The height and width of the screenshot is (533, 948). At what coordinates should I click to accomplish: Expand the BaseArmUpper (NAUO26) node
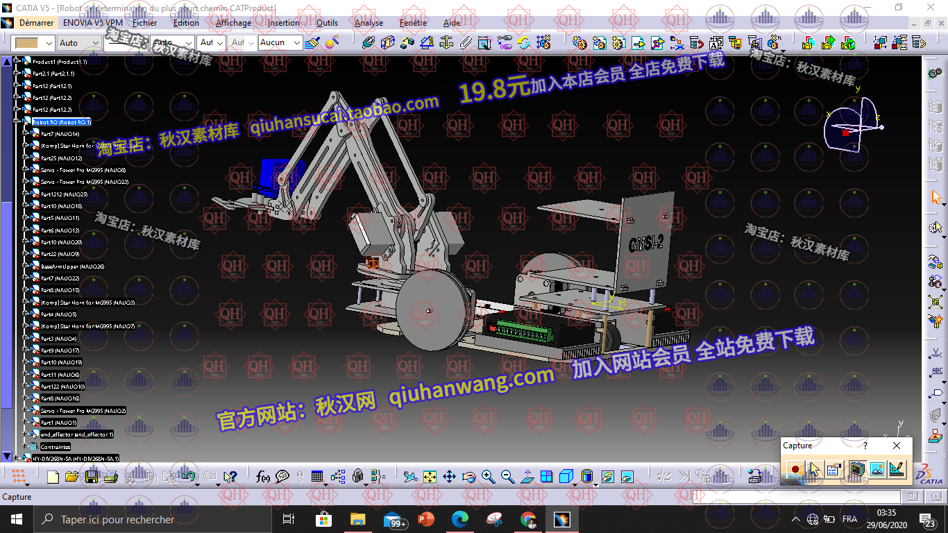[26, 266]
